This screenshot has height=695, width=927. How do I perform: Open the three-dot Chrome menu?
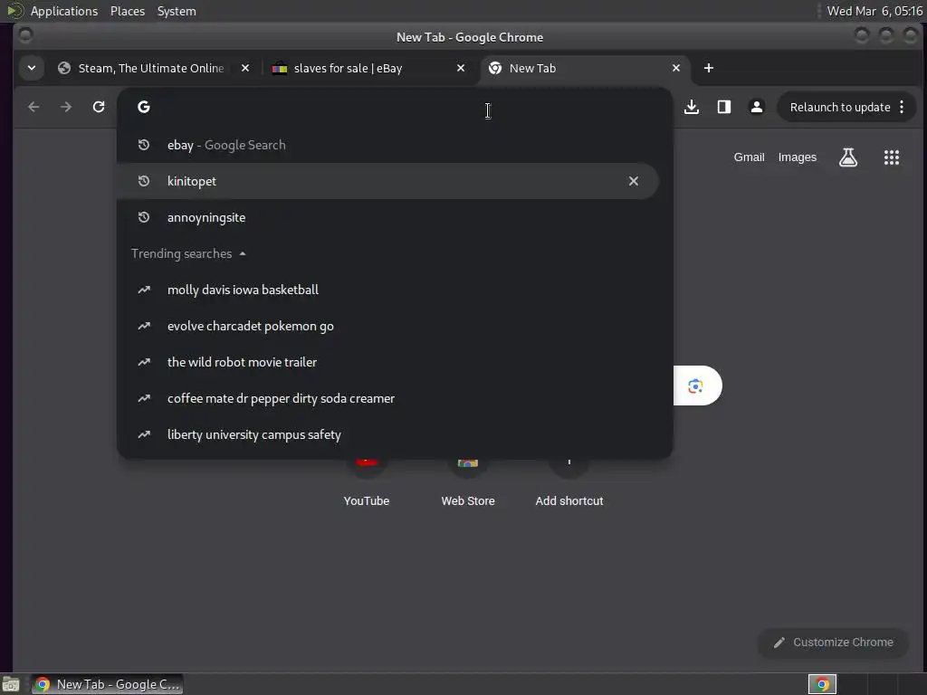tap(902, 107)
